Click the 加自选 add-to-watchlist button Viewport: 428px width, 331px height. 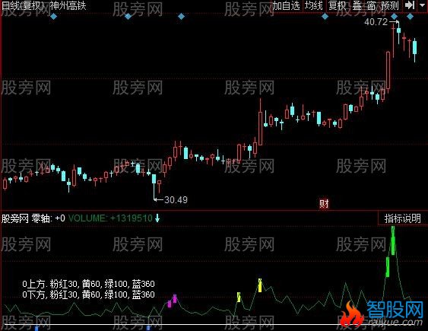287,5
